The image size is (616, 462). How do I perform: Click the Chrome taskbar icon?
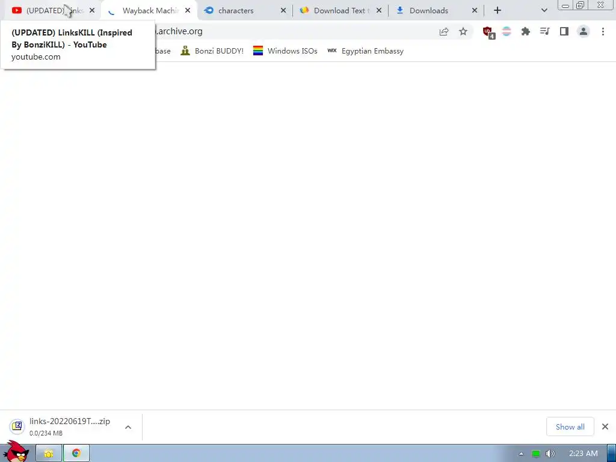pos(76,454)
